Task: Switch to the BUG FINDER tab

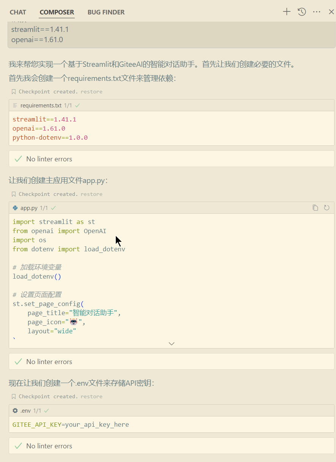Action: pos(106,12)
